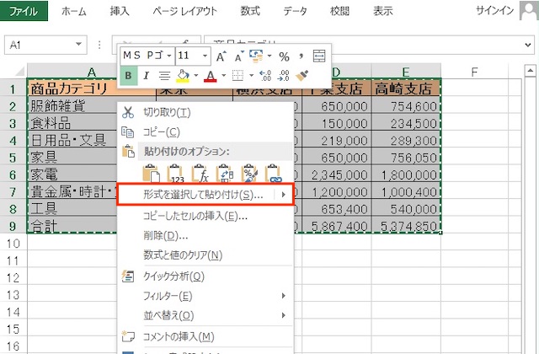Open fill color dropdown arrow
The image size is (539, 354).
coord(196,75)
